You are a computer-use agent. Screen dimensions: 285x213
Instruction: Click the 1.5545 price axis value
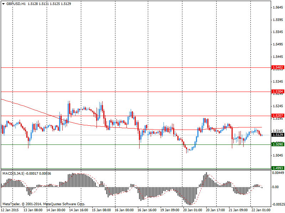coord(278,32)
